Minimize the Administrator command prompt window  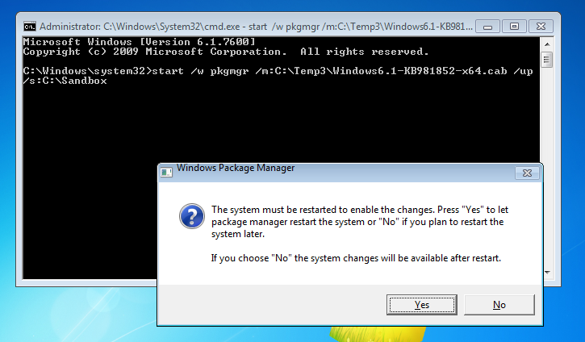(x=487, y=27)
